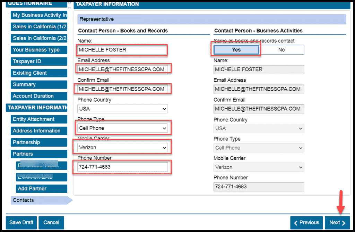Expand the Phone Type dropdown showing Cell Phone
Screen dimensions: 355x232
click(122, 128)
